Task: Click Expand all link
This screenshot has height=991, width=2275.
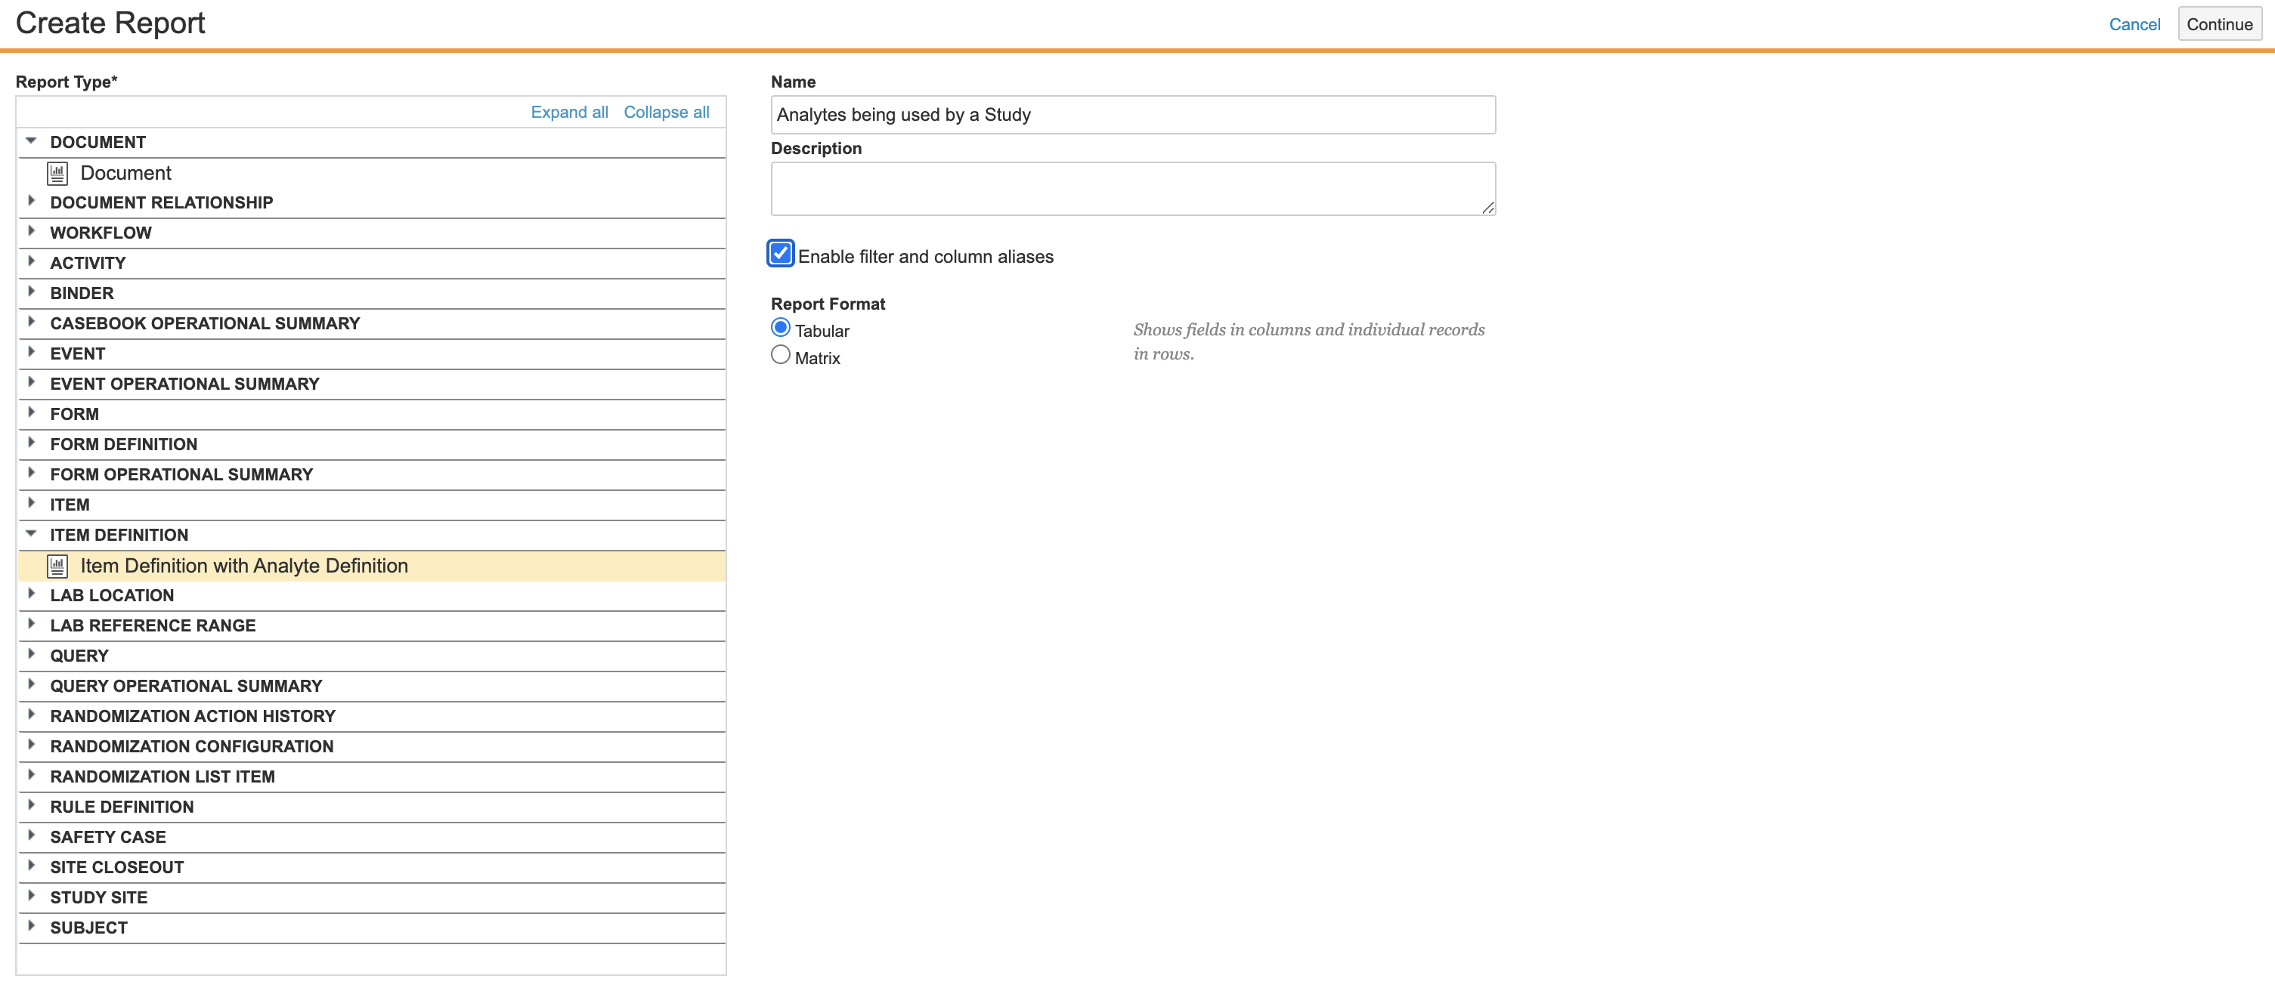Action: 568,112
